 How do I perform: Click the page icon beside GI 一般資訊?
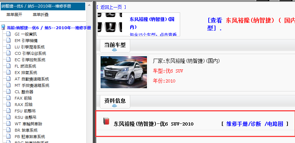click(9, 34)
